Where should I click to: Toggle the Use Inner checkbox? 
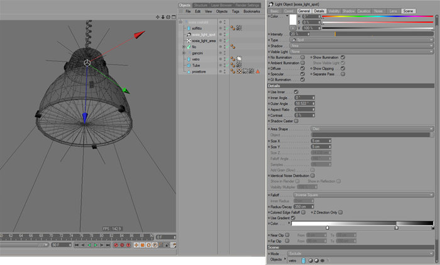[296, 91]
